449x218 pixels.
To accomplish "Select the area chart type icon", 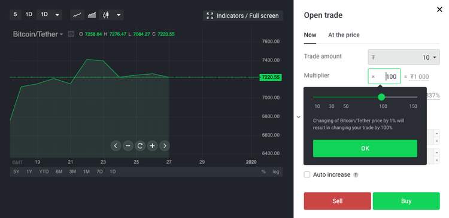I will pyautogui.click(x=92, y=15).
